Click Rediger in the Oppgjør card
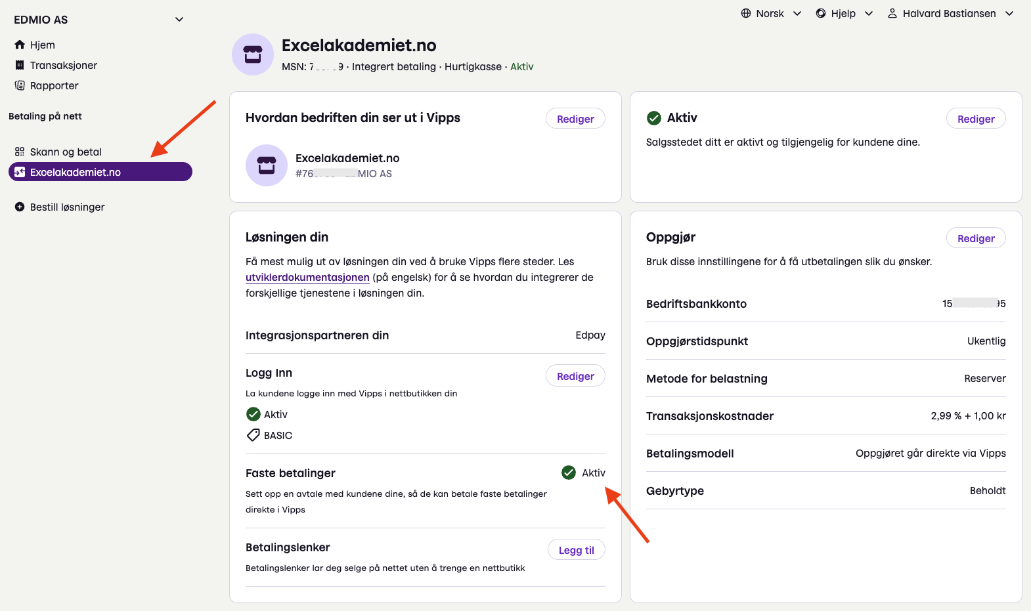The height and width of the screenshot is (611, 1031). click(x=975, y=238)
